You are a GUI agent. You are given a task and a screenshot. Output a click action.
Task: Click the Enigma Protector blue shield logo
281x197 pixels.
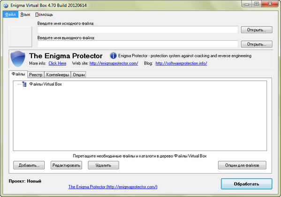[18, 59]
